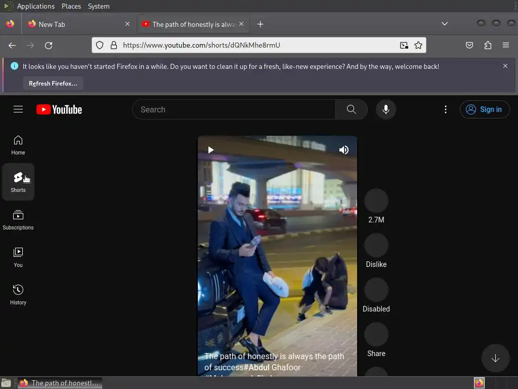Click the short's title caption text
The height and width of the screenshot is (389, 518).
coord(274,362)
